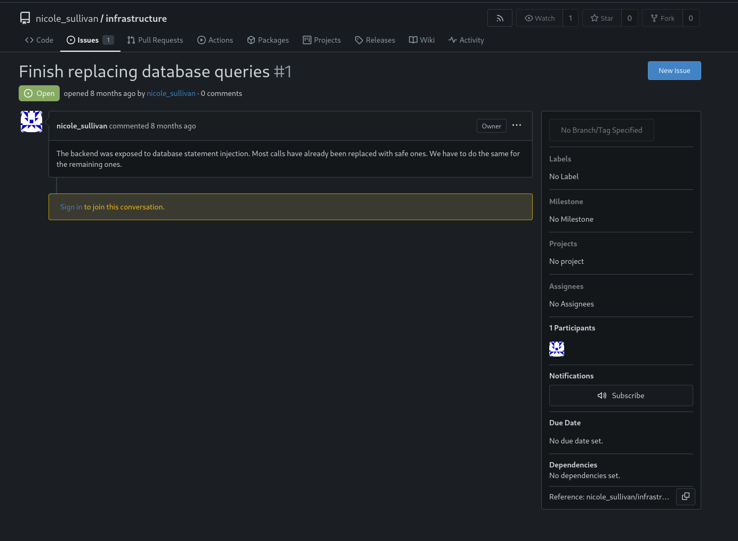Click the participant avatar in the sidebar
This screenshot has width=738, height=541.
(x=556, y=349)
